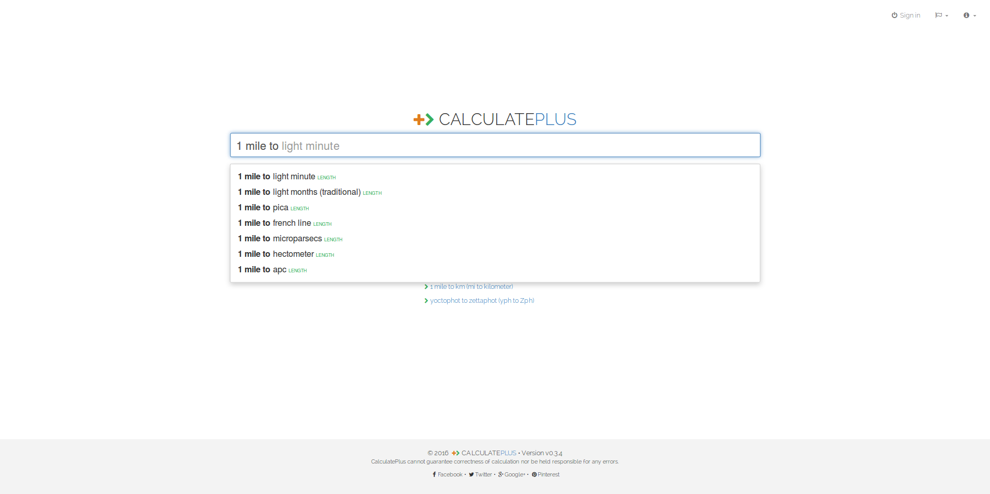Choose 1 mile to hectometer suggestion
Image resolution: width=990 pixels, height=494 pixels.
coord(495,254)
